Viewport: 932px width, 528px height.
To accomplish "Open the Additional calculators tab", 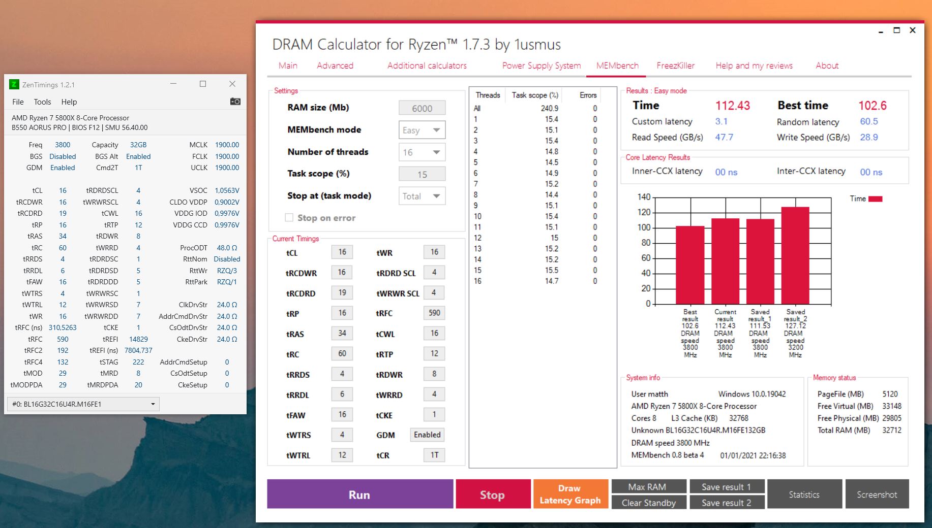I will [427, 65].
